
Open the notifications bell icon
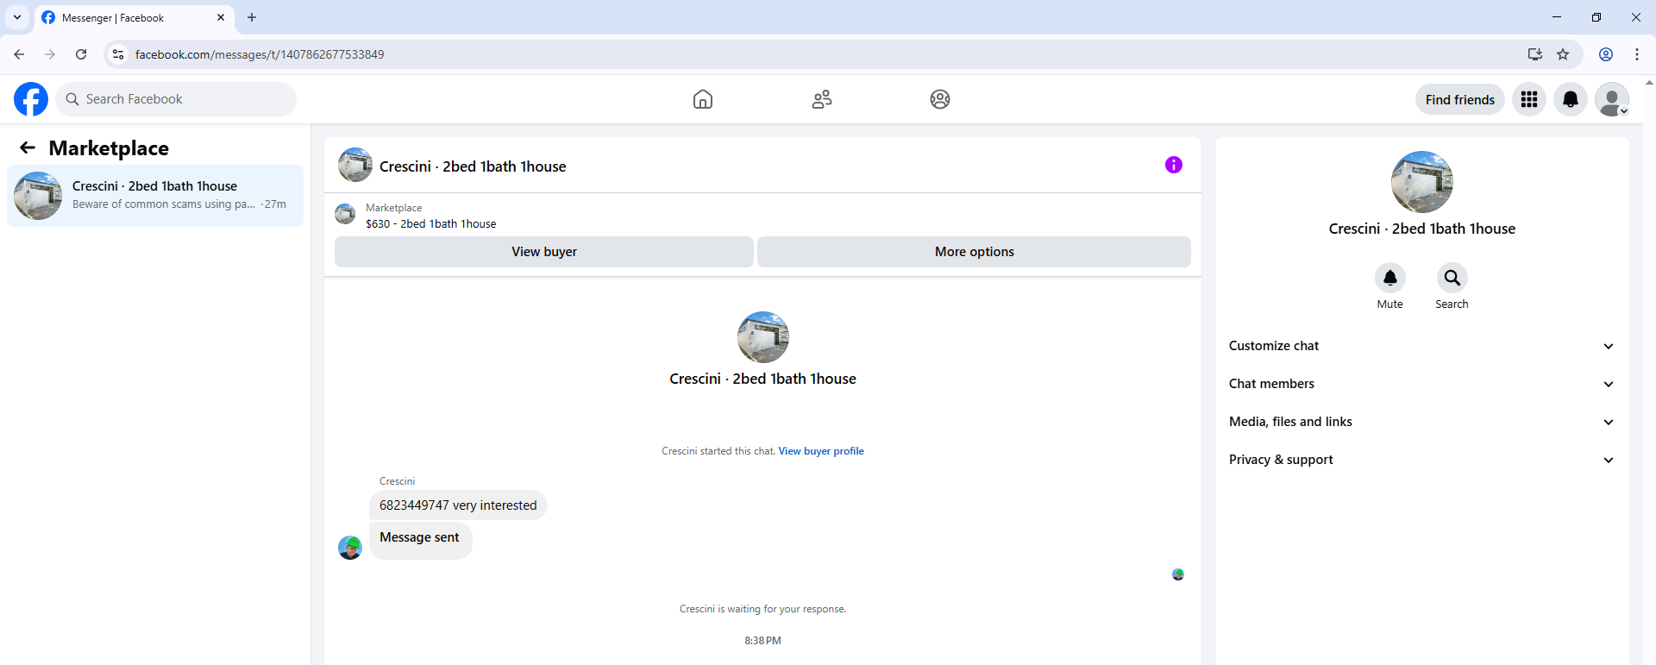[x=1571, y=99]
